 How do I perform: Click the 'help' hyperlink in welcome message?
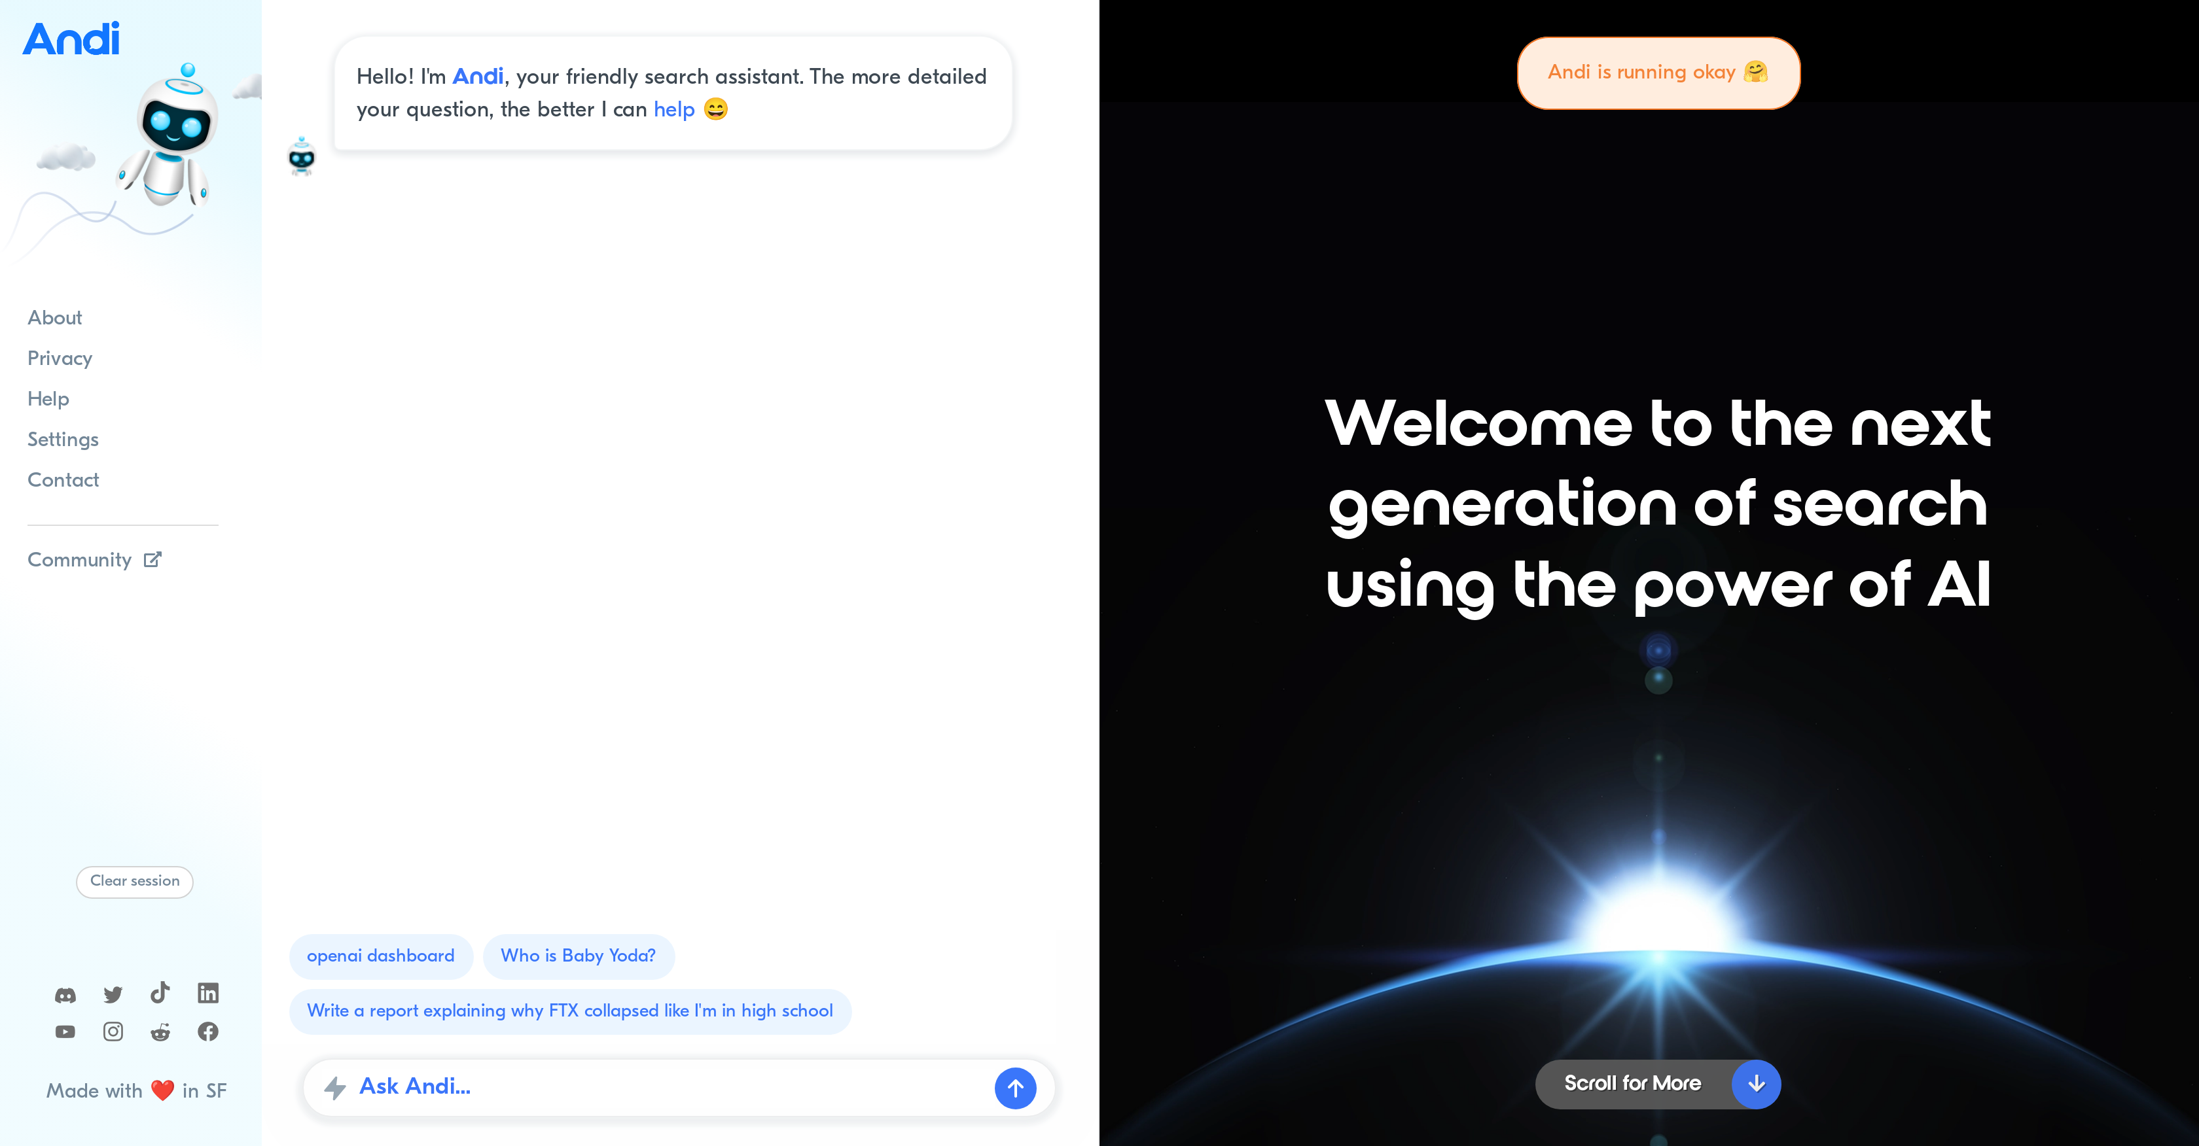[672, 109]
